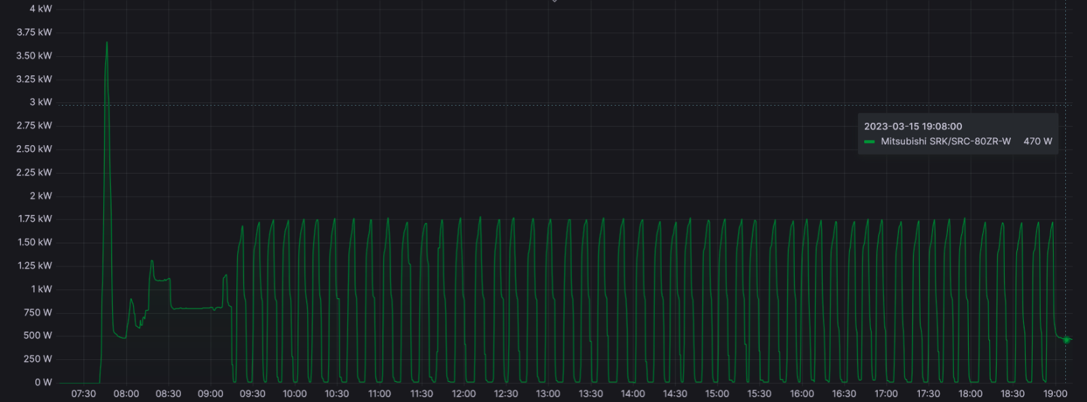Click the 10:00 time axis label

pyautogui.click(x=295, y=394)
